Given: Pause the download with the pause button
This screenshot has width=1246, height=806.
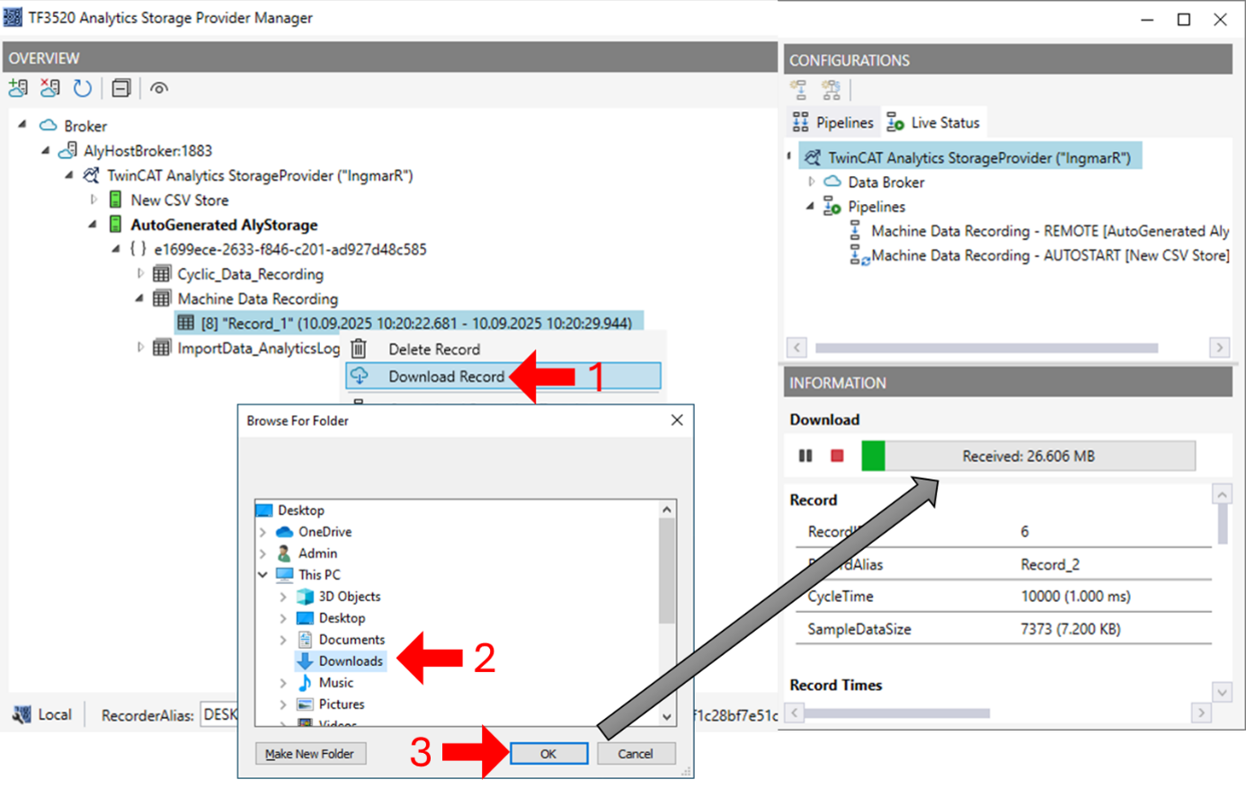Looking at the screenshot, I should tap(805, 456).
